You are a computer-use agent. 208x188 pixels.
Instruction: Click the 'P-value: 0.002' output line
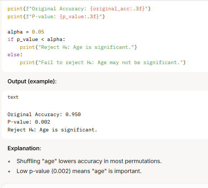click(x=29, y=122)
